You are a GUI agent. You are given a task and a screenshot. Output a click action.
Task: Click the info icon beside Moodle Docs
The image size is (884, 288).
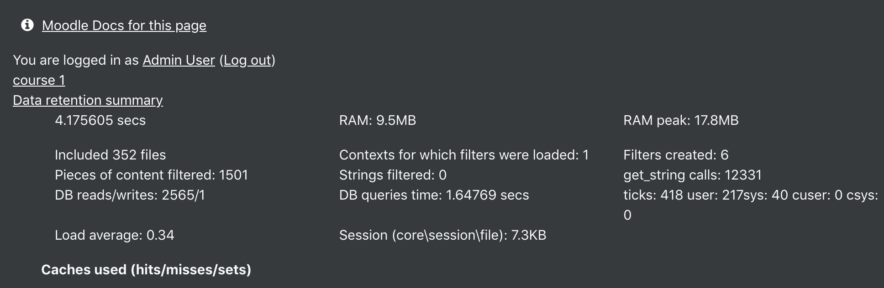(x=27, y=25)
